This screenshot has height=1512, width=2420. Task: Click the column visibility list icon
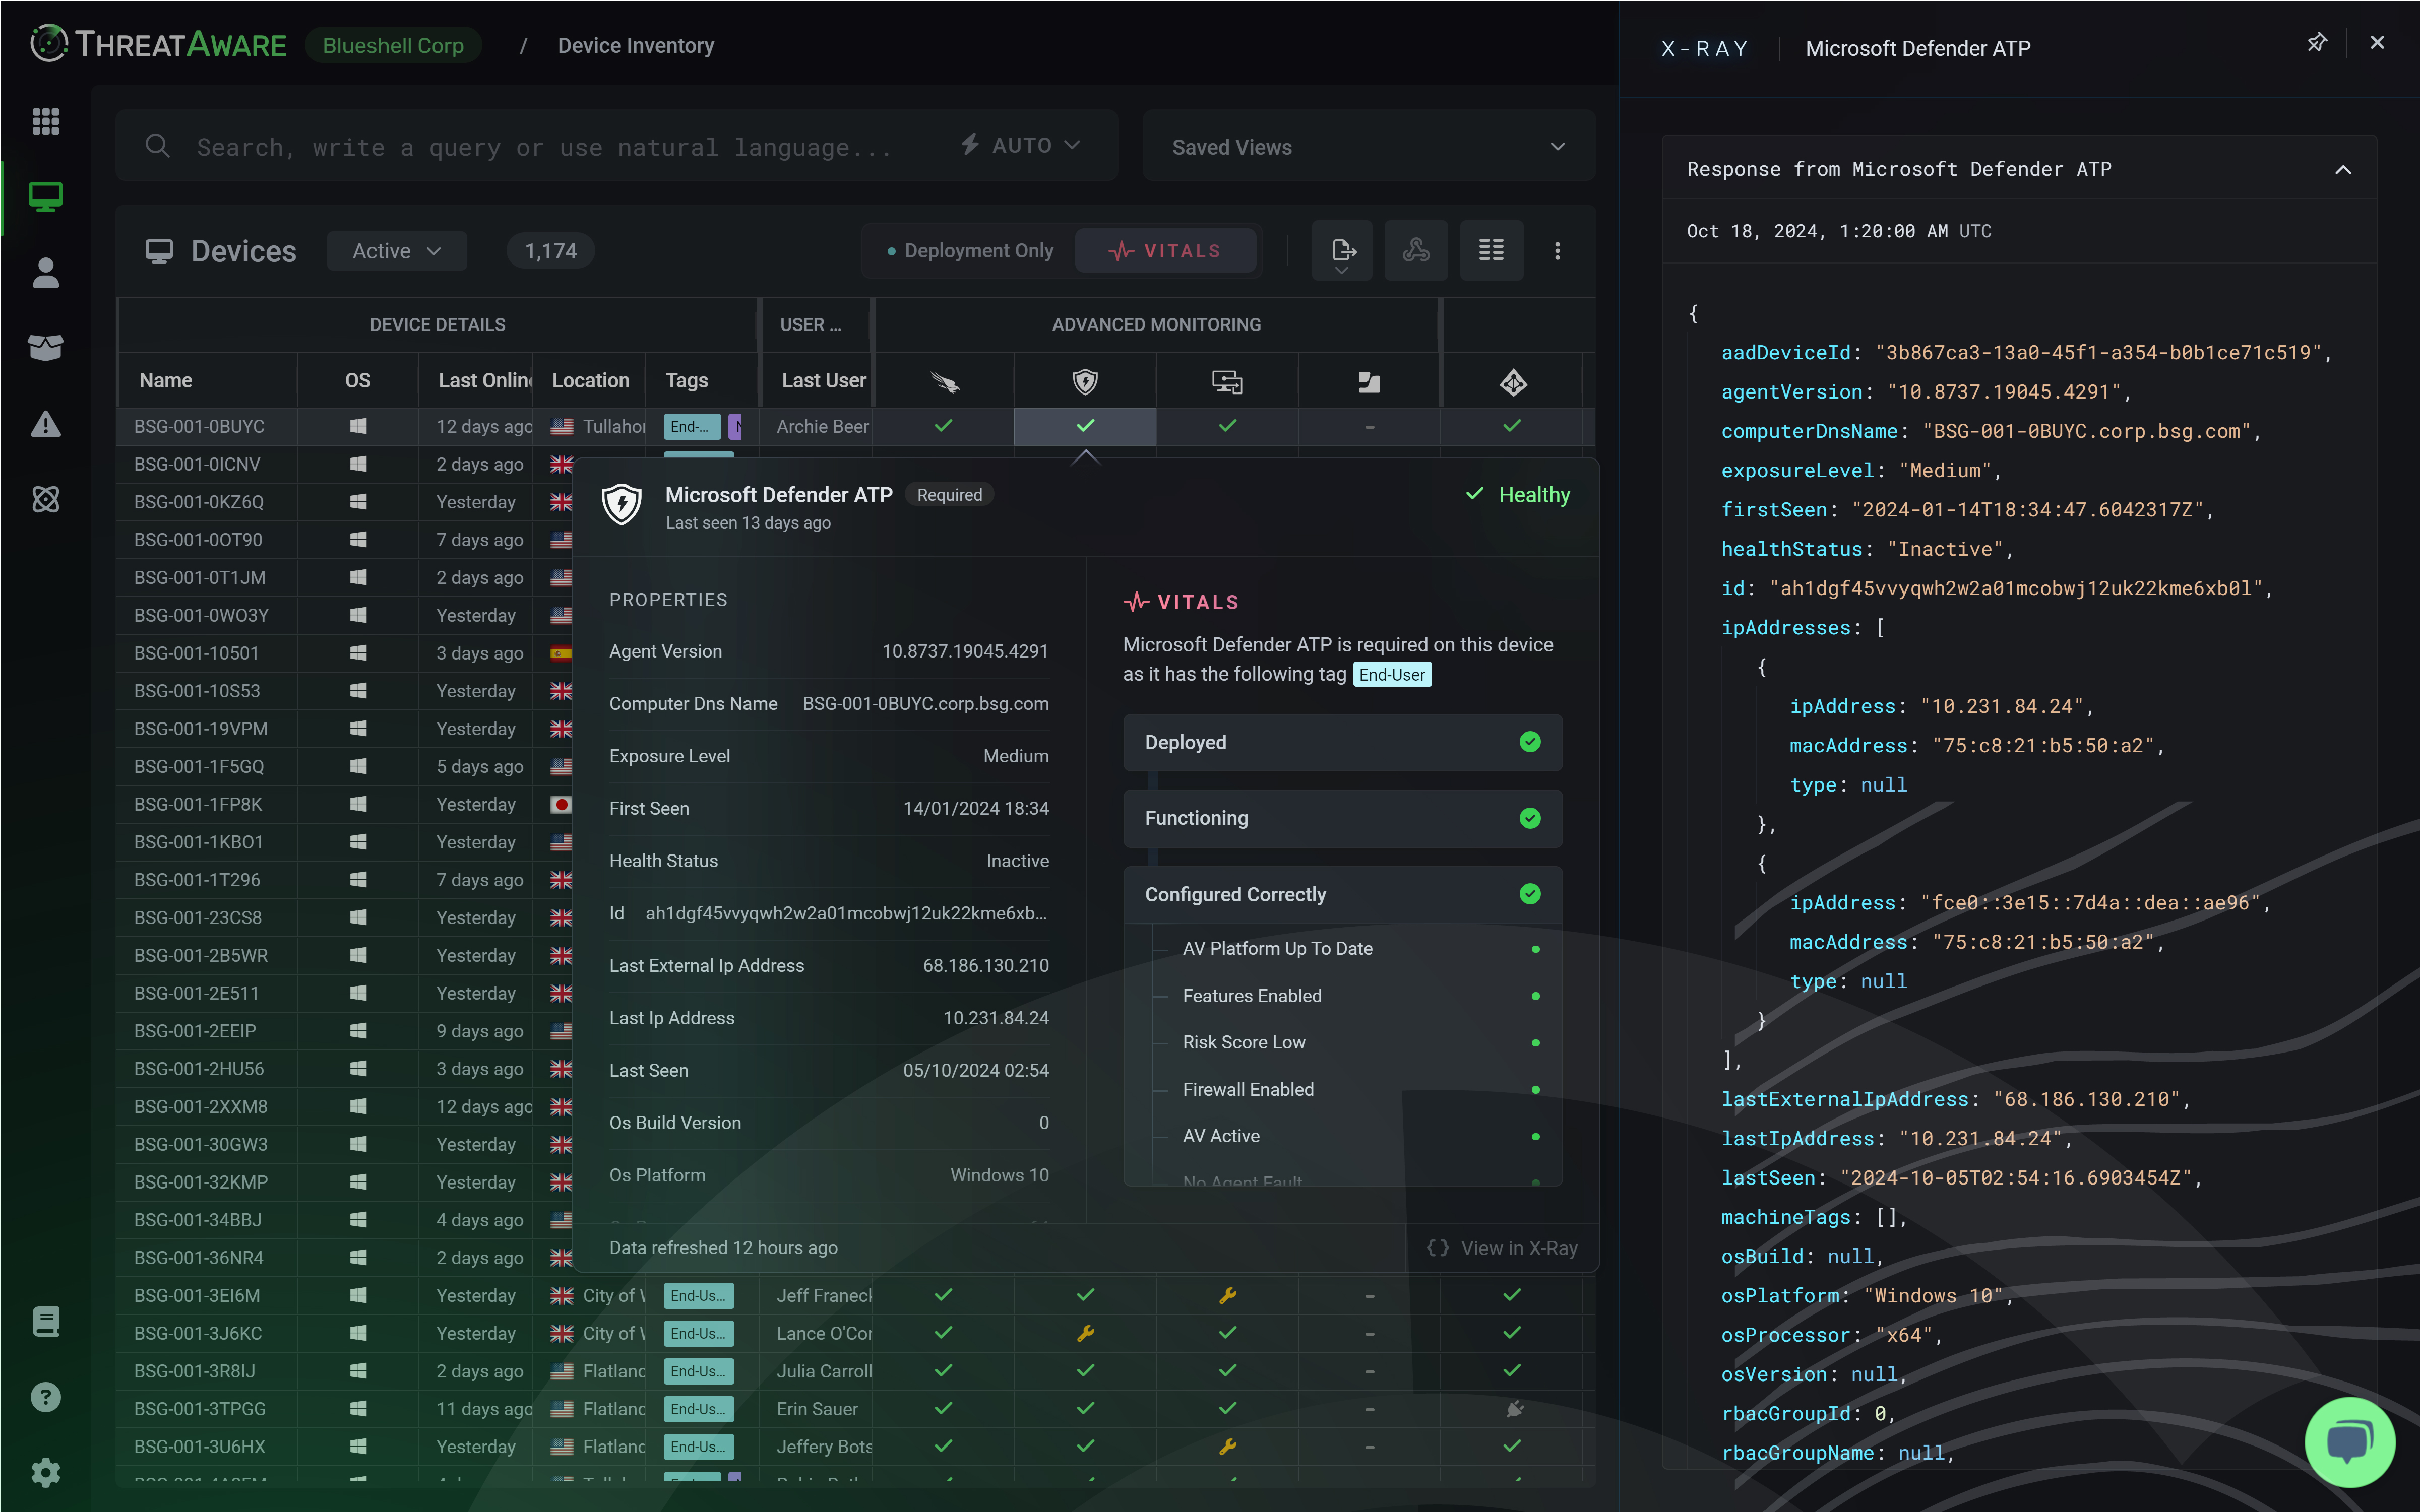pyautogui.click(x=1491, y=250)
